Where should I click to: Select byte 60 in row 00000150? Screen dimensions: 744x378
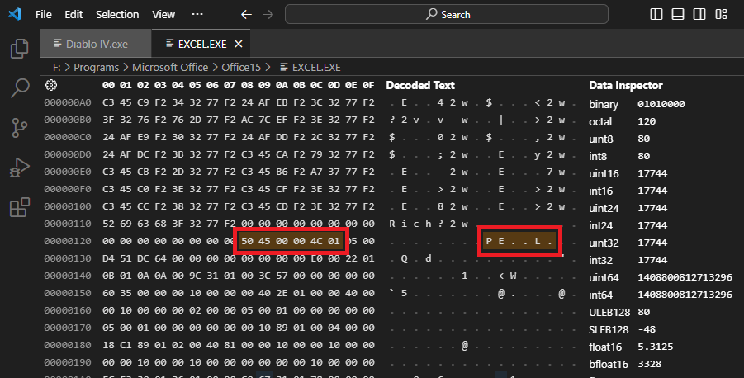tap(108, 293)
